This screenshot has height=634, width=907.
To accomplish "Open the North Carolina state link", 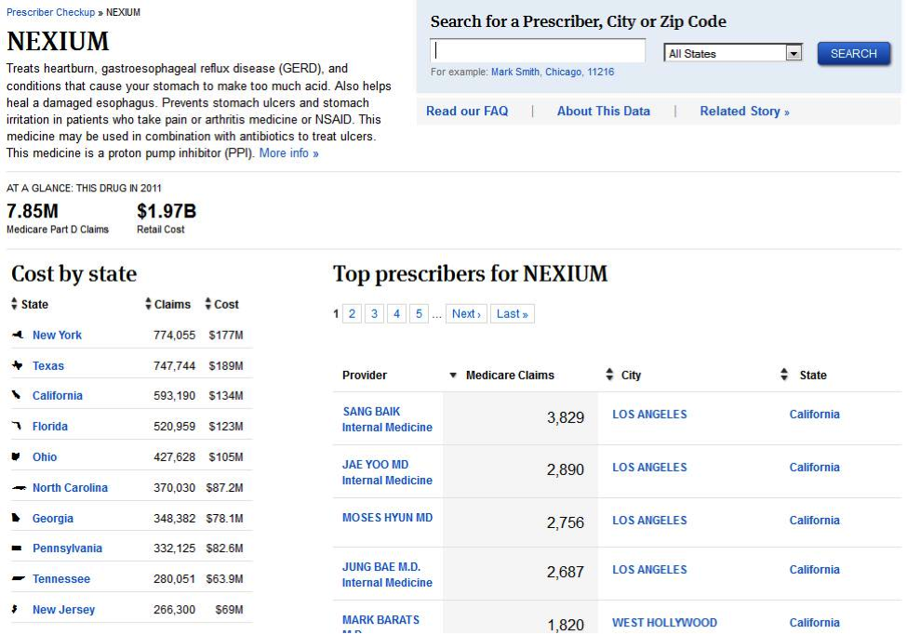I will pos(70,488).
